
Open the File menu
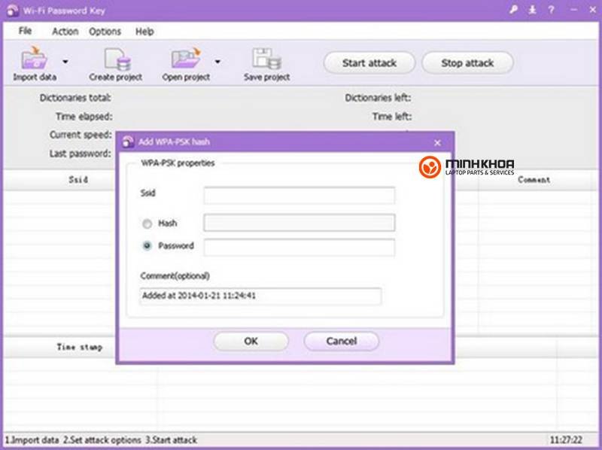[26, 32]
